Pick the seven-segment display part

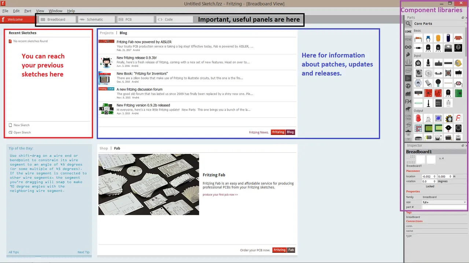click(458, 118)
